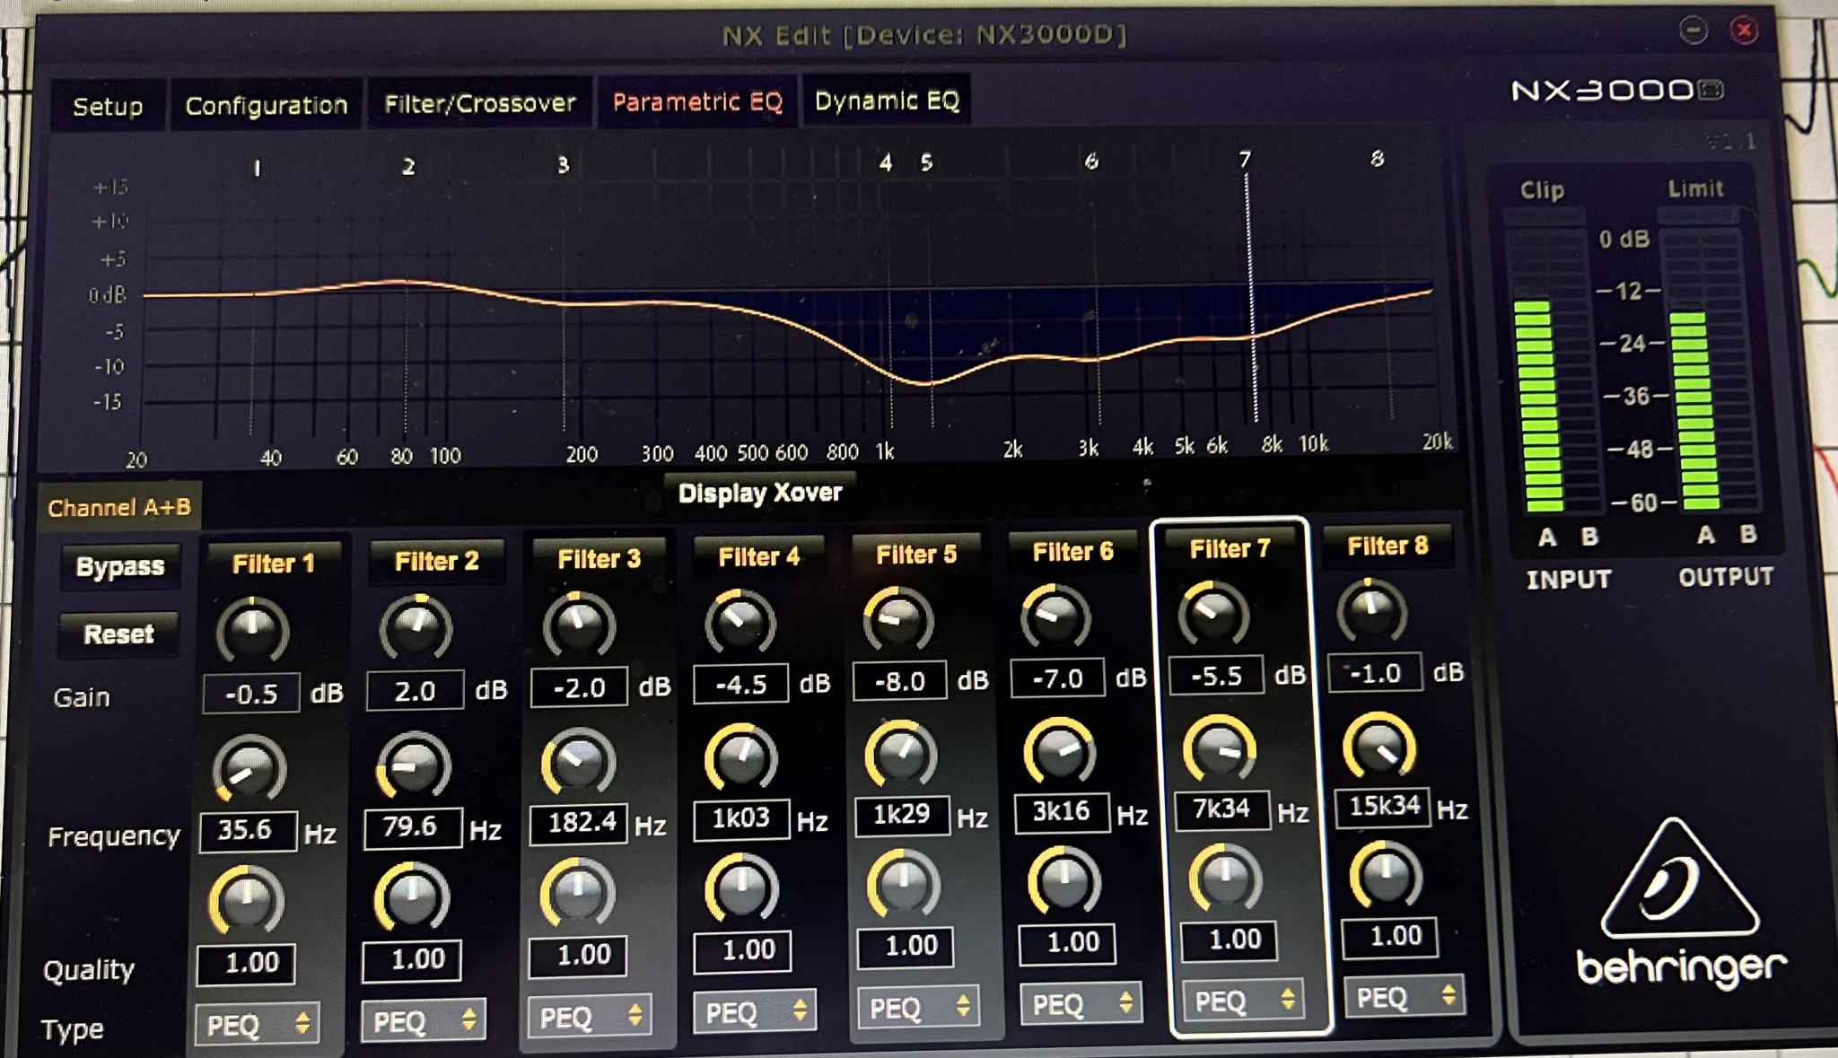Click the 35.6 Hz frequency field
This screenshot has height=1058, width=1838.
point(247,830)
